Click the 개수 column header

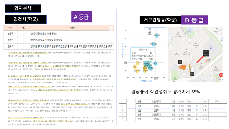(24, 28)
